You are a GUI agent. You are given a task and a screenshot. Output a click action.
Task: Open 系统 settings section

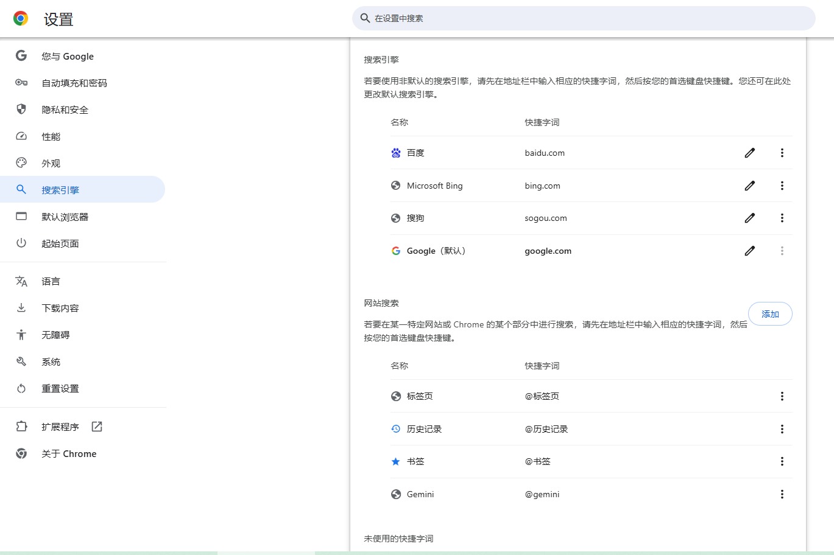pyautogui.click(x=51, y=361)
